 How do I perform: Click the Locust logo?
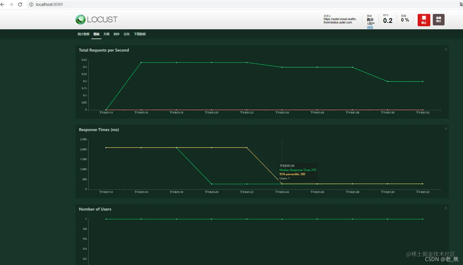96,20
